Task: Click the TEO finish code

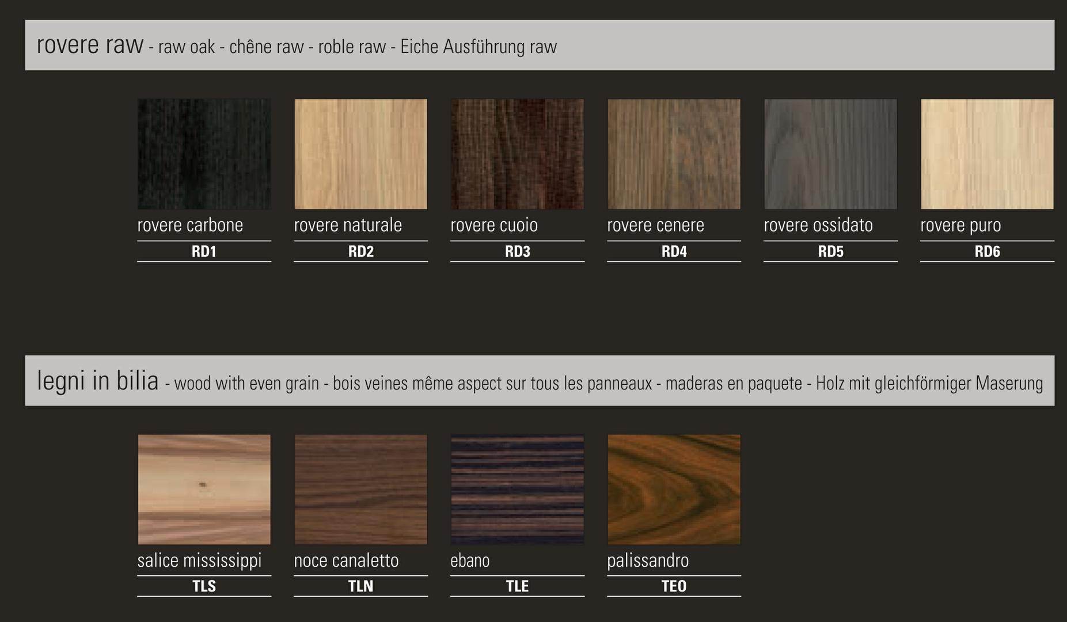Action: (674, 586)
